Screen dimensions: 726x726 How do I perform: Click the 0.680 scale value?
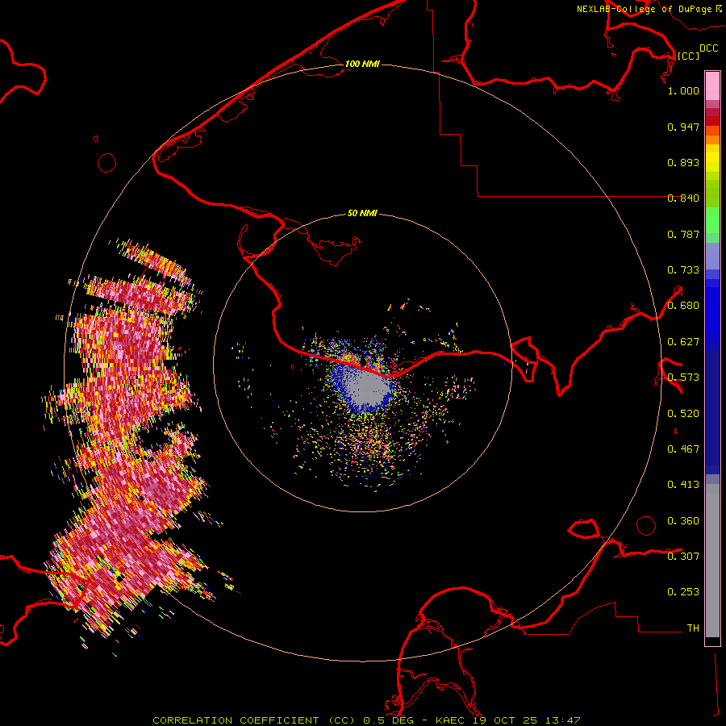pyautogui.click(x=683, y=306)
